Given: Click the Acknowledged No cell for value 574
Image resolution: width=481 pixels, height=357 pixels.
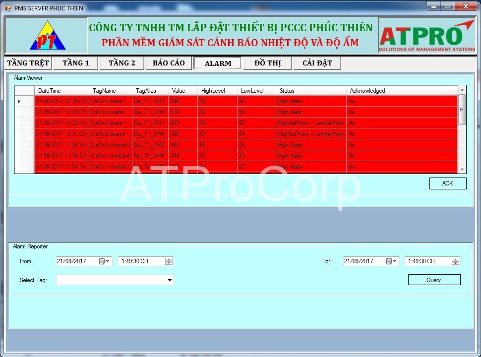Looking at the screenshot, I should click(x=402, y=112).
